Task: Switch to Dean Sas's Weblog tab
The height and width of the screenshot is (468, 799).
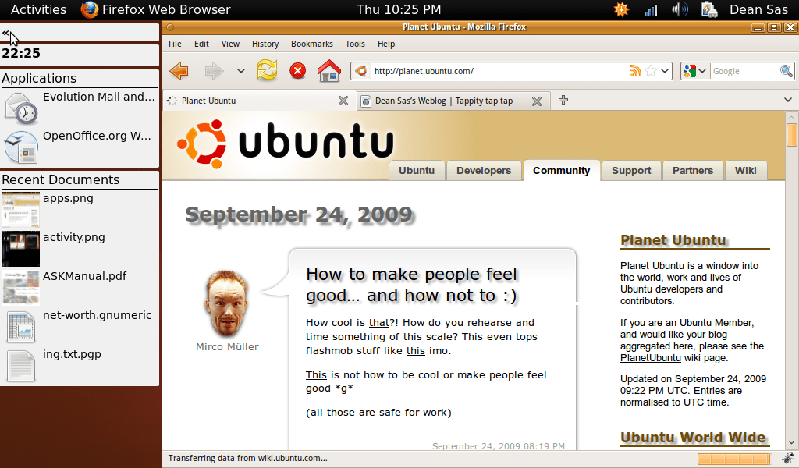Action: [x=445, y=101]
